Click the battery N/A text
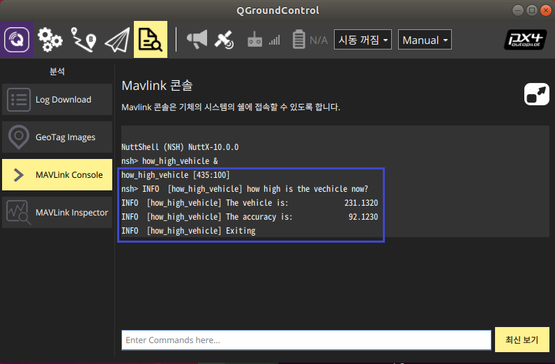555x364 pixels. click(319, 40)
